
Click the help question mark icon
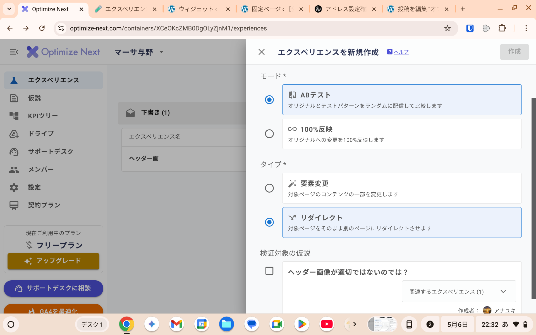[390, 52]
